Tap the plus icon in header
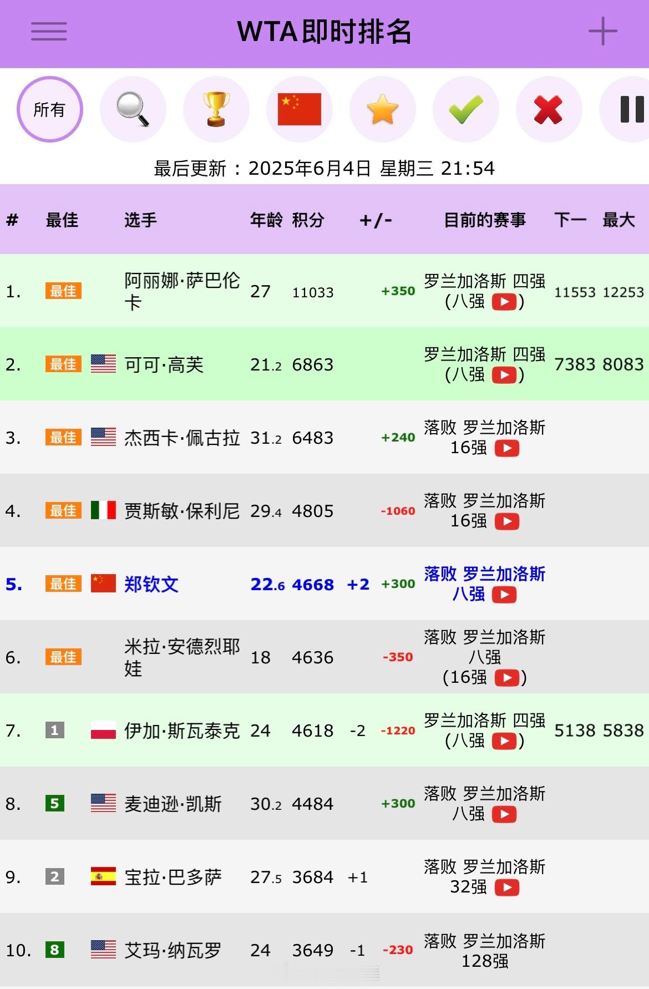649x989 pixels. point(603,31)
